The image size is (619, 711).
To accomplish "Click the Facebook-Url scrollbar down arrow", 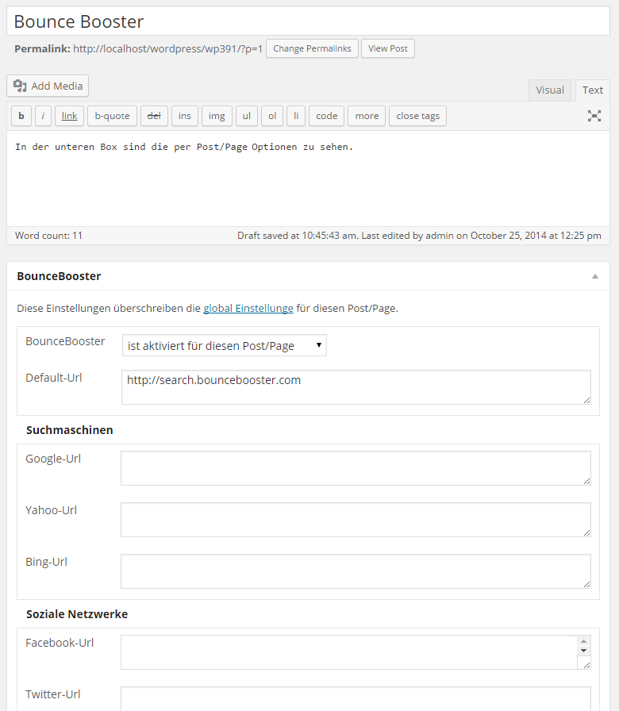I will point(583,651).
